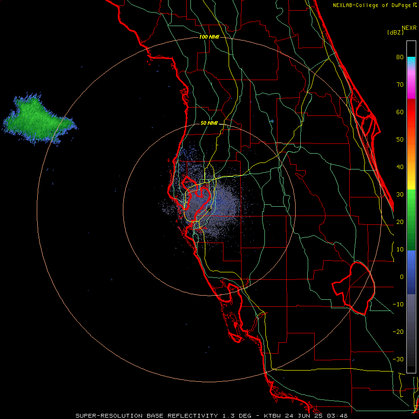Click the [dBZ] unit label

click(x=395, y=32)
